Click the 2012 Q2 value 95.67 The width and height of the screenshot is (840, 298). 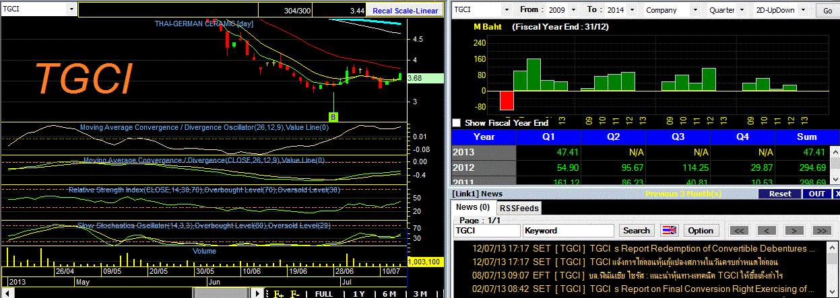point(633,167)
